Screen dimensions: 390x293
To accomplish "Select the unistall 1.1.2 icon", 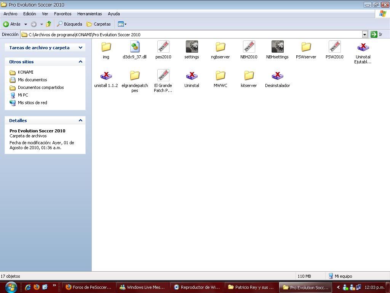I will click(106, 76).
